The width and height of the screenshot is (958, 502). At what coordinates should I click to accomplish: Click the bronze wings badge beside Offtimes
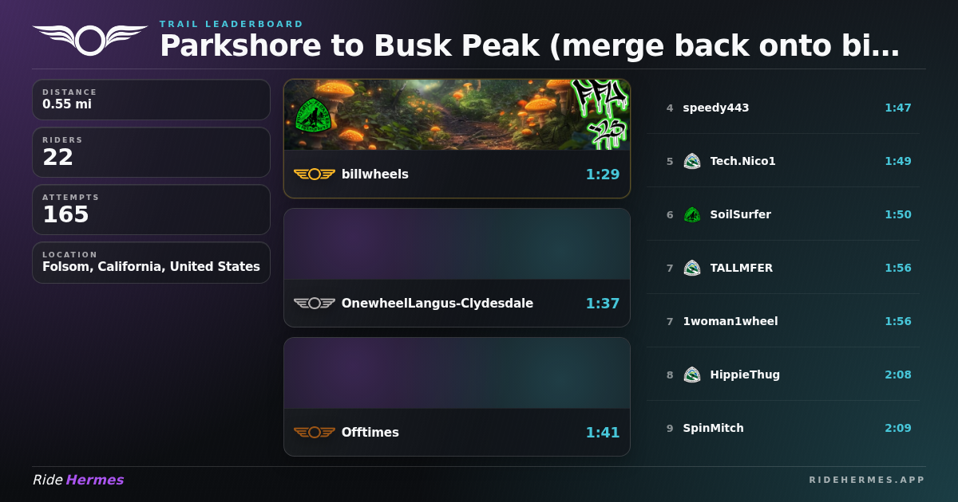tap(315, 432)
